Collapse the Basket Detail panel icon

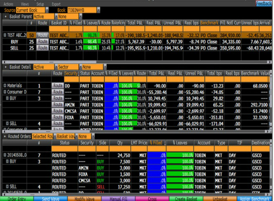coord(6,67)
